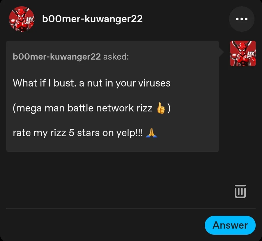The image size is (262, 241).
Task: Click the asker name b00mer-kuwanger22 inside the ask bubble
Action: [57, 56]
